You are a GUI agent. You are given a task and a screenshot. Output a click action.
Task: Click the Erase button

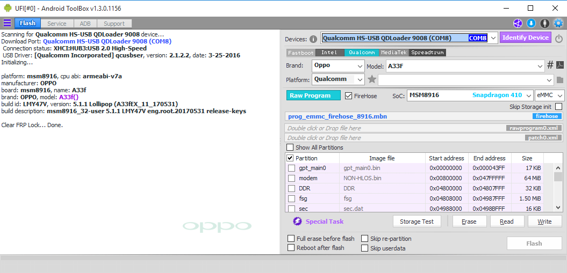pyautogui.click(x=469, y=222)
